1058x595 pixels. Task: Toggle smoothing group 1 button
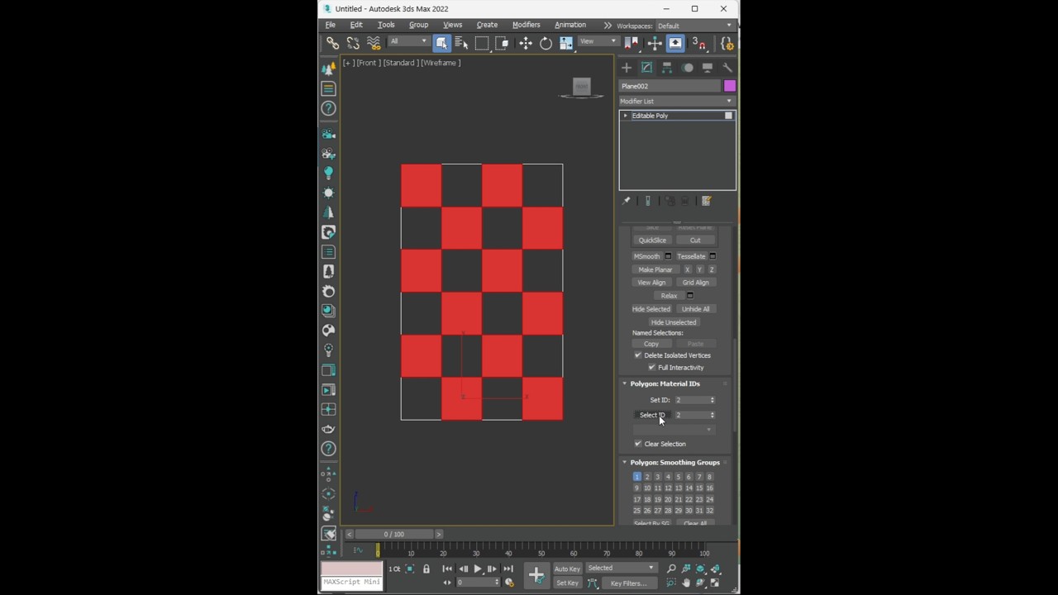637,477
